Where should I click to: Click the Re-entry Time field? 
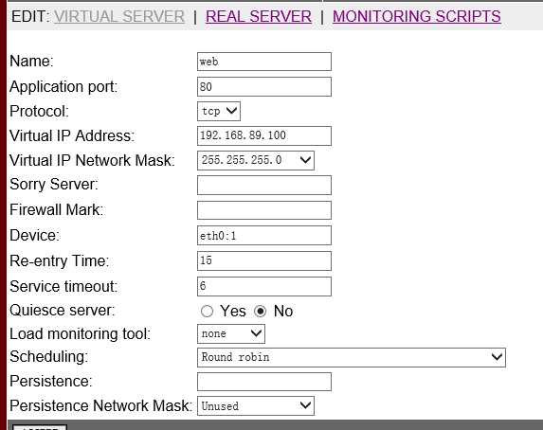point(264,260)
